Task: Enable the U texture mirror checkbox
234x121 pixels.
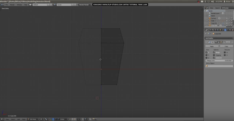Action: pyautogui.click(x=225, y=52)
